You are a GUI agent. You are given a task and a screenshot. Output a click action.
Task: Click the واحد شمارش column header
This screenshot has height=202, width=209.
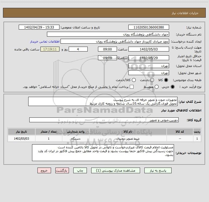coord(75,132)
